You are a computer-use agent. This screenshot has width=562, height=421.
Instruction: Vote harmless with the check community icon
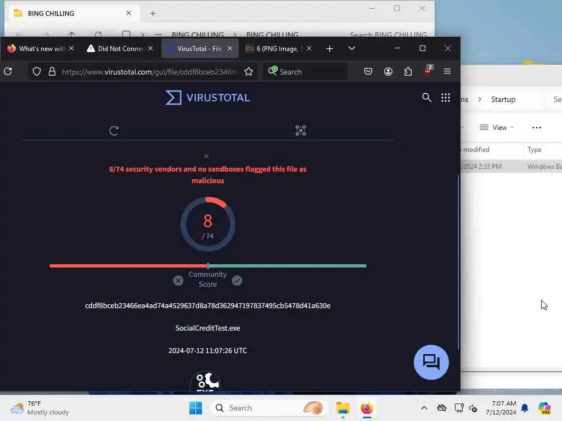(x=237, y=280)
